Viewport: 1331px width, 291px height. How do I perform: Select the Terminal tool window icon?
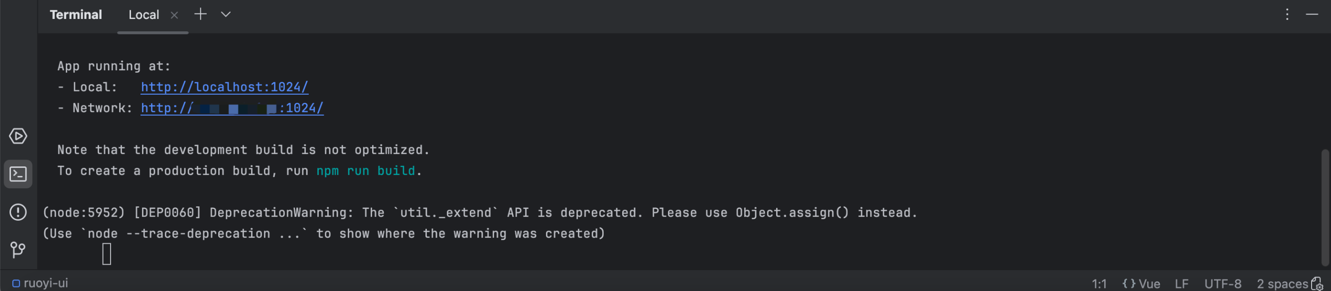18,174
